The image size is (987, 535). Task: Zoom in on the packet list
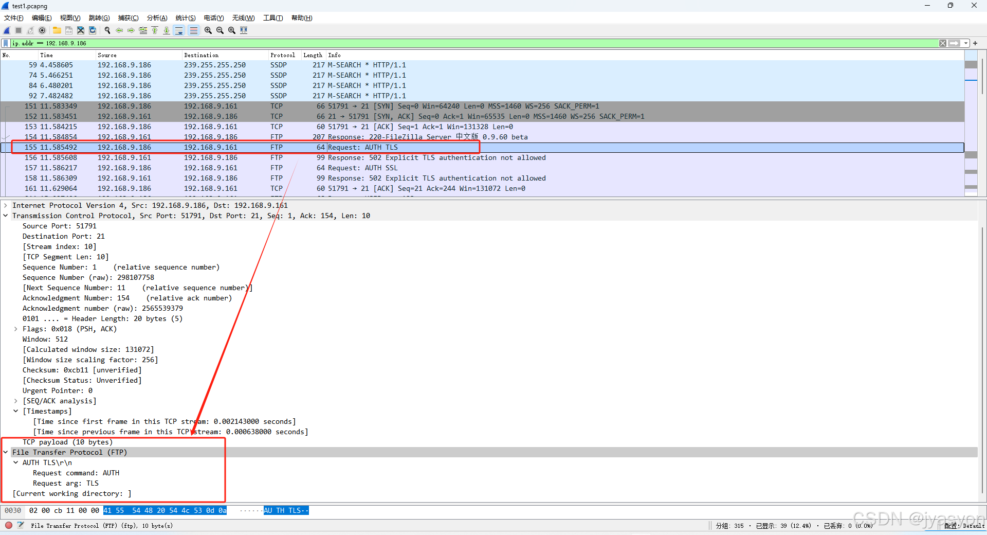click(x=208, y=30)
